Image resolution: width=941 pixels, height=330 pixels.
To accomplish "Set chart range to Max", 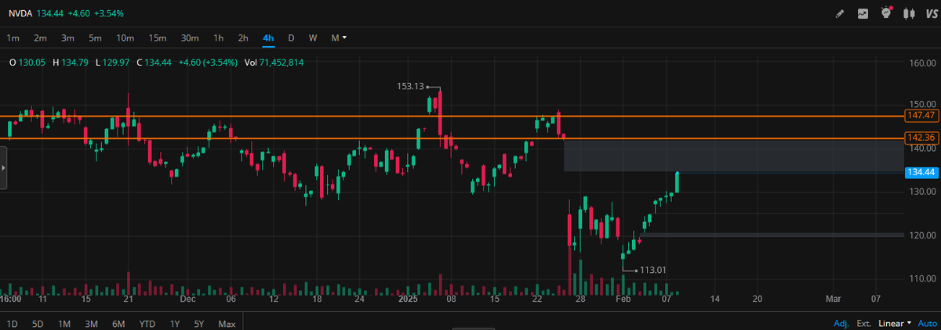I will 227,324.
